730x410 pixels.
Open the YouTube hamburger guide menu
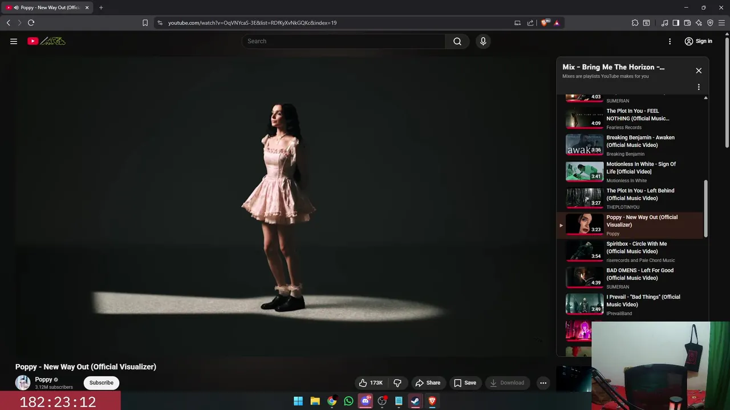(14, 41)
